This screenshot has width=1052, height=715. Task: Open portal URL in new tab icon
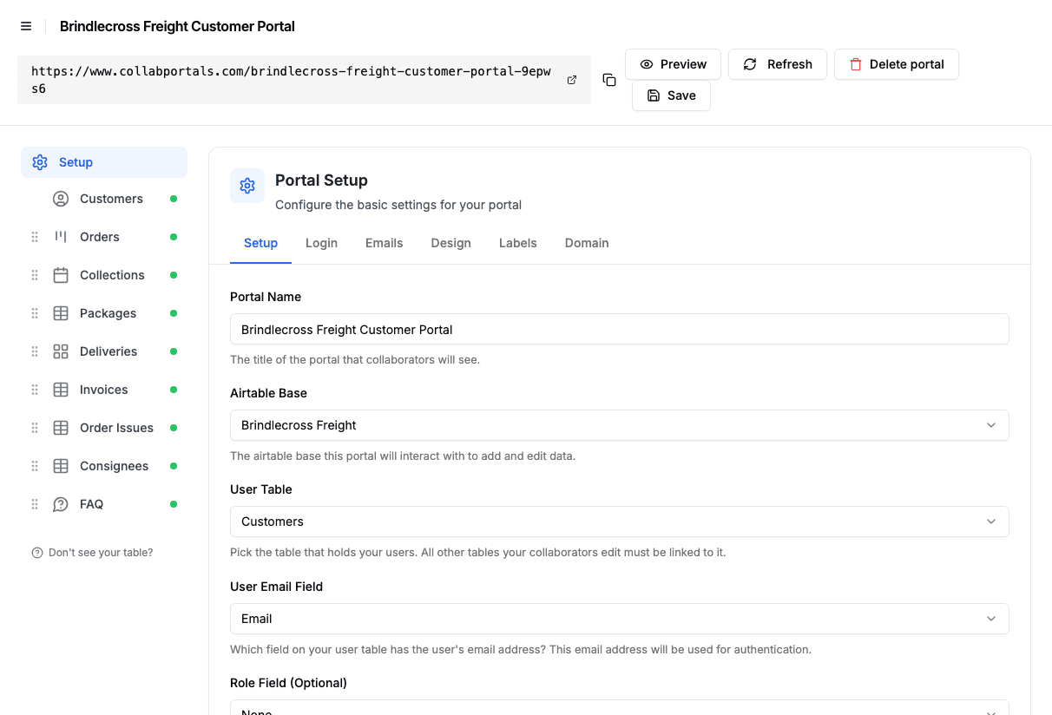click(572, 80)
